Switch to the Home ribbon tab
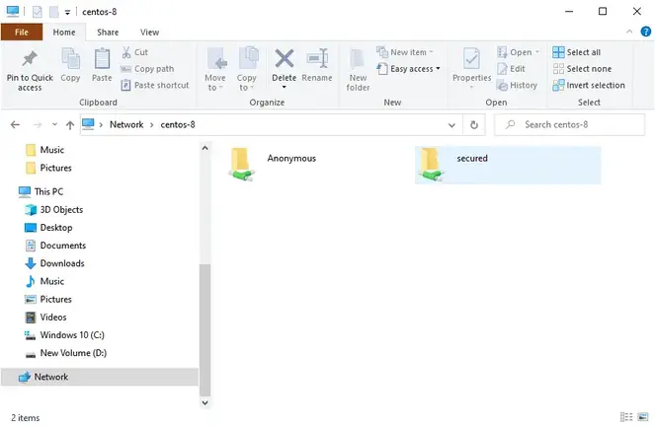The image size is (655, 427). [64, 33]
